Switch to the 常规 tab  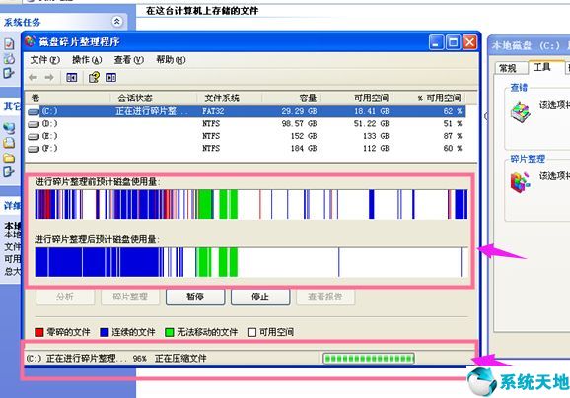click(508, 68)
